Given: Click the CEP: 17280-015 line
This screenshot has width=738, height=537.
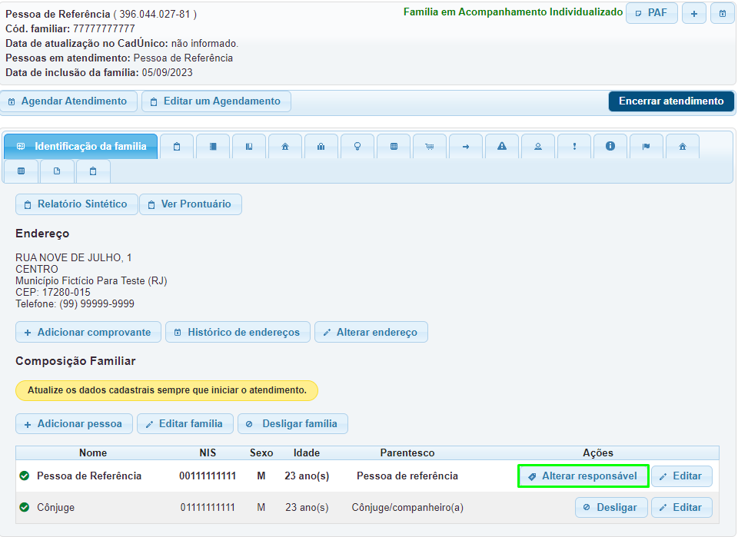Looking at the screenshot, I should click(53, 292).
